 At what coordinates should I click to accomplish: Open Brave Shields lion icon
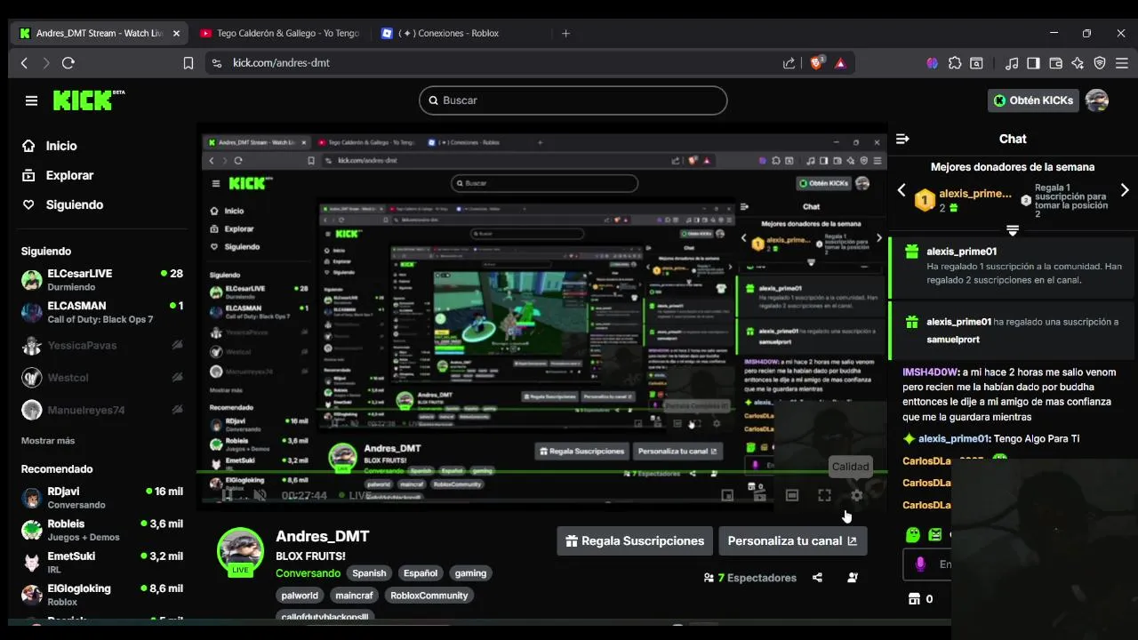click(x=817, y=63)
